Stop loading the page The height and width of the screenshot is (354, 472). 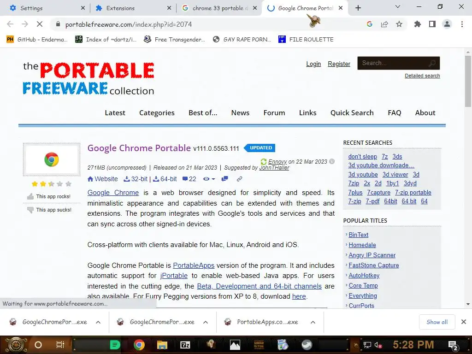pos(40,24)
